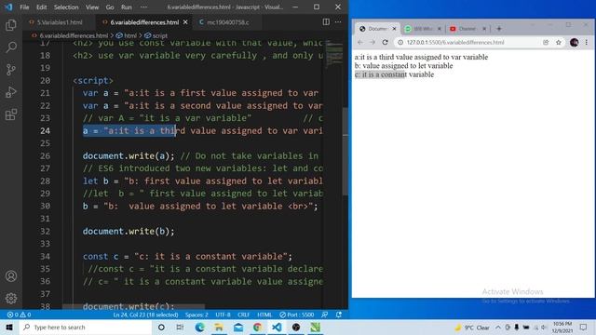Change language mode HTML in status bar
Image resolution: width=596 pixels, height=335 pixels.
coord(264,315)
